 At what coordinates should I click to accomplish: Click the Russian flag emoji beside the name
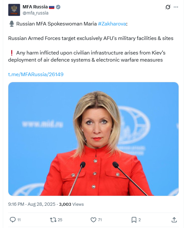tap(51, 7)
